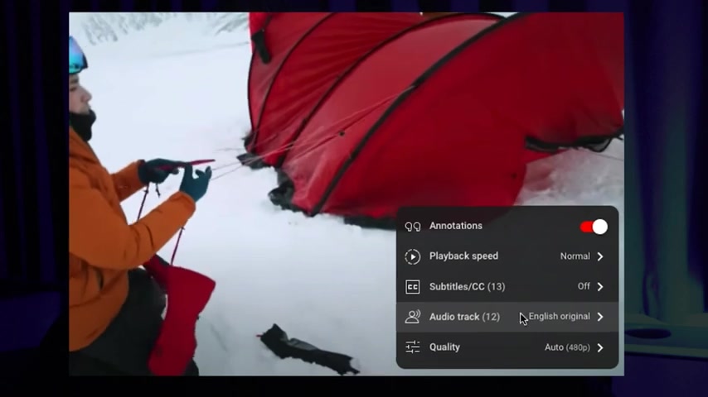Open the Quality menu item
Viewport: 708px width, 397px height.
[x=507, y=347]
